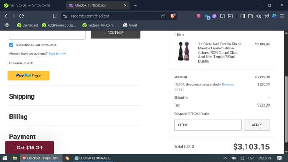Remove the GET10 discount coupon
The height and width of the screenshot is (162, 288).
click(x=228, y=85)
